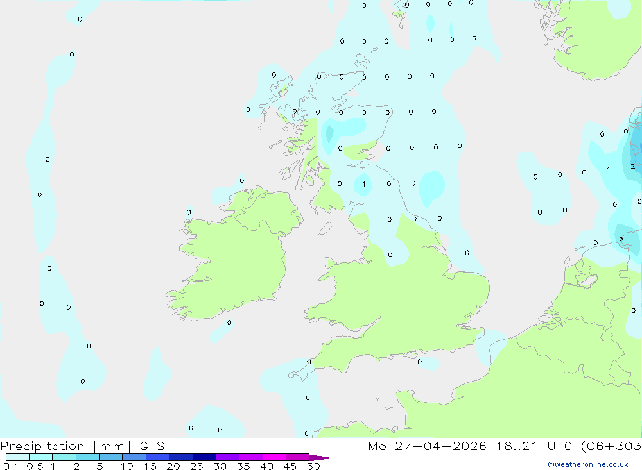Image resolution: width=642 pixels, height=470 pixels.
Task: Click the 'Precipitation [mm]' title text
Action: pos(65,446)
